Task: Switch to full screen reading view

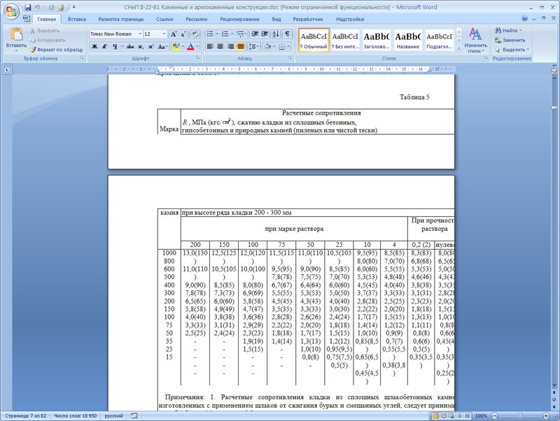Action: click(444, 415)
